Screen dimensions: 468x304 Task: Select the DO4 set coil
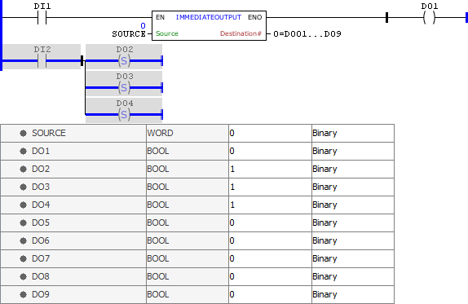tap(124, 115)
